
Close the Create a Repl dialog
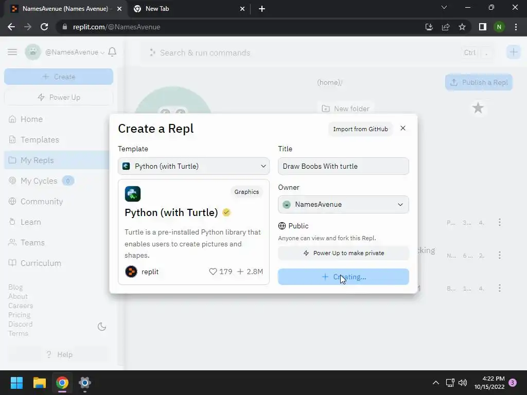[403, 128]
